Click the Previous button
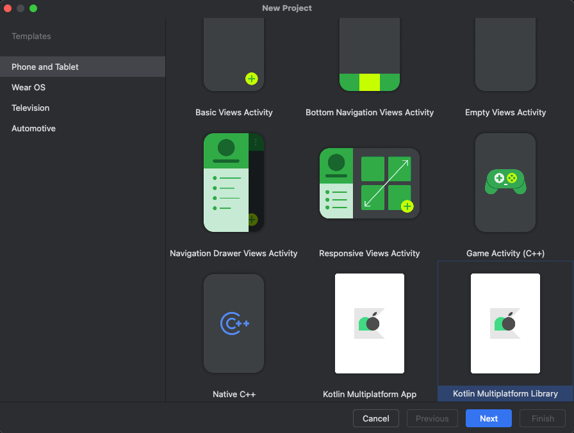 pyautogui.click(x=432, y=418)
